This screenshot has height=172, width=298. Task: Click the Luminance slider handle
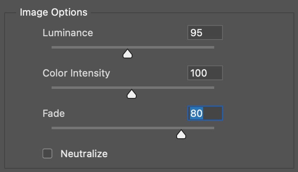[x=128, y=53]
